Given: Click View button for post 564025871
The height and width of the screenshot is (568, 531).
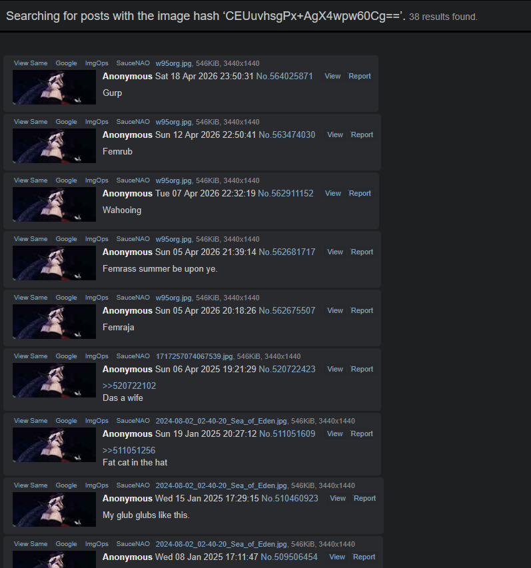Looking at the screenshot, I should coord(332,76).
